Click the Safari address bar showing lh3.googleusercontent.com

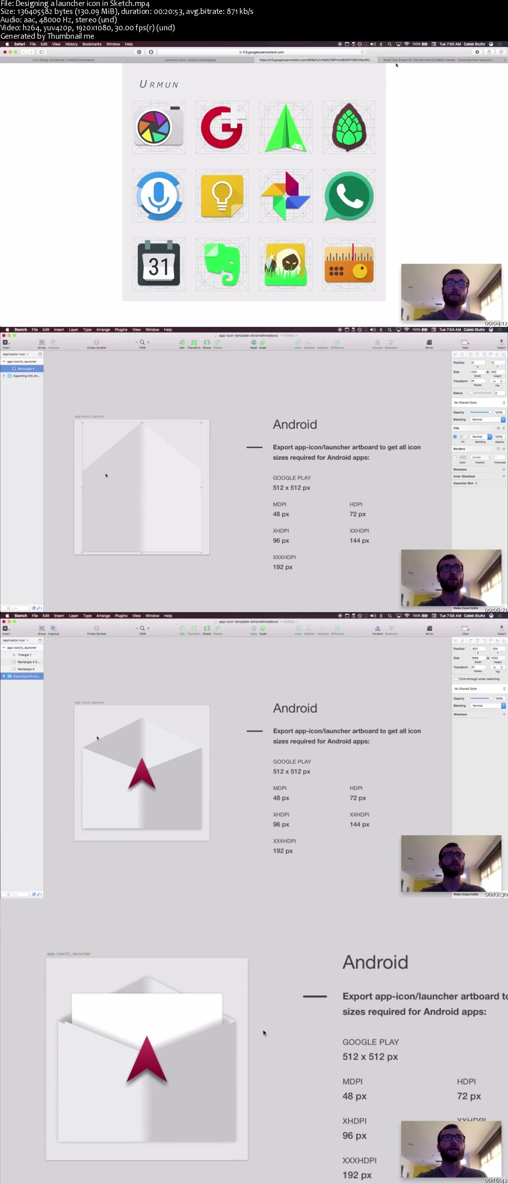(x=262, y=52)
